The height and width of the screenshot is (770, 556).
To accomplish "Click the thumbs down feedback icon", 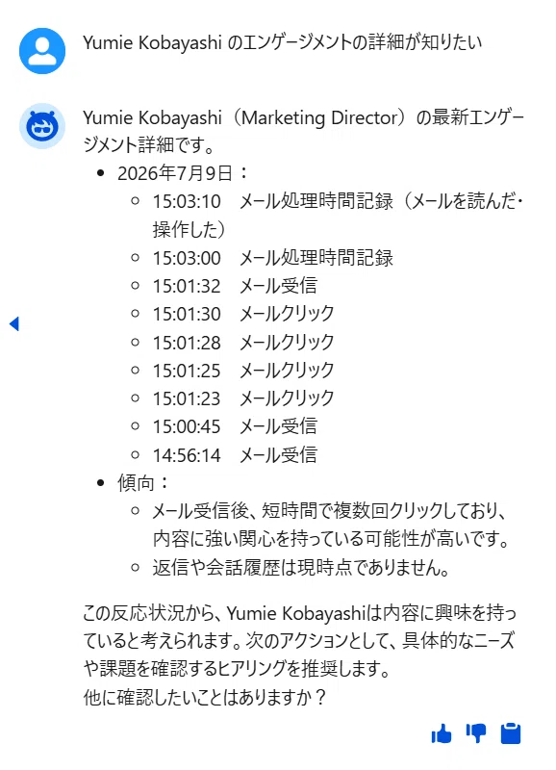I will [x=476, y=733].
